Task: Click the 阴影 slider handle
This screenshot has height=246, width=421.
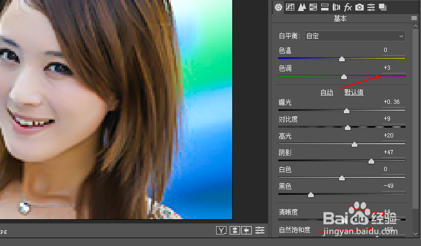Action: [x=371, y=162]
